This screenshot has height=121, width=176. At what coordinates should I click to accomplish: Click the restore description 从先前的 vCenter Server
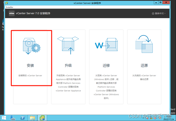pos(144,75)
